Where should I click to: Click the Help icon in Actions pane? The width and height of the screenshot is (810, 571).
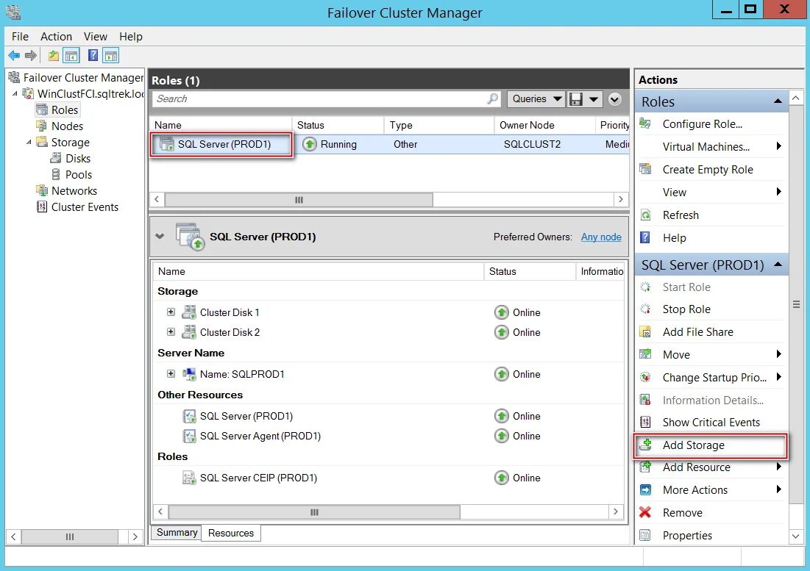[x=645, y=237]
